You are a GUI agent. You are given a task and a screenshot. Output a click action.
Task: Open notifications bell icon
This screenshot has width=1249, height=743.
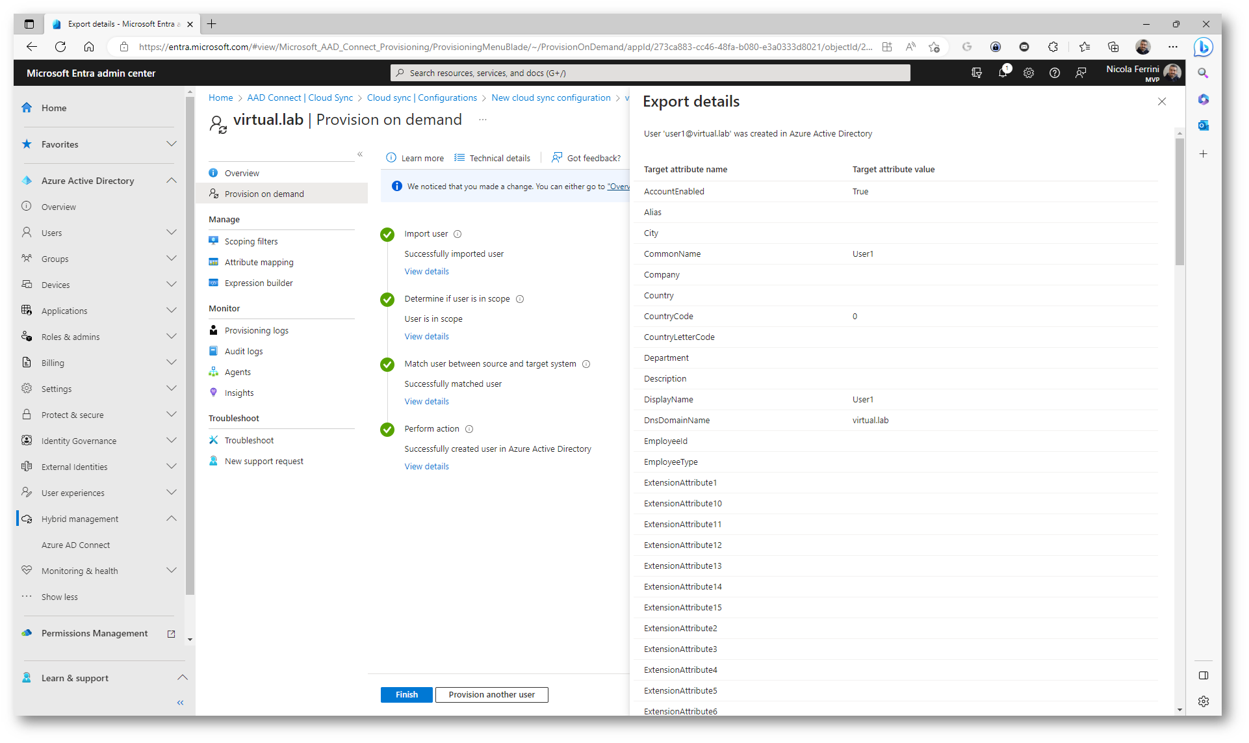pyautogui.click(x=1003, y=73)
